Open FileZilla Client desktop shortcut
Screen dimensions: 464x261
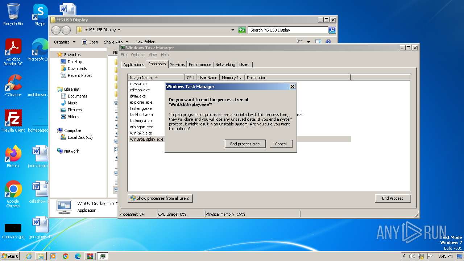[13, 121]
